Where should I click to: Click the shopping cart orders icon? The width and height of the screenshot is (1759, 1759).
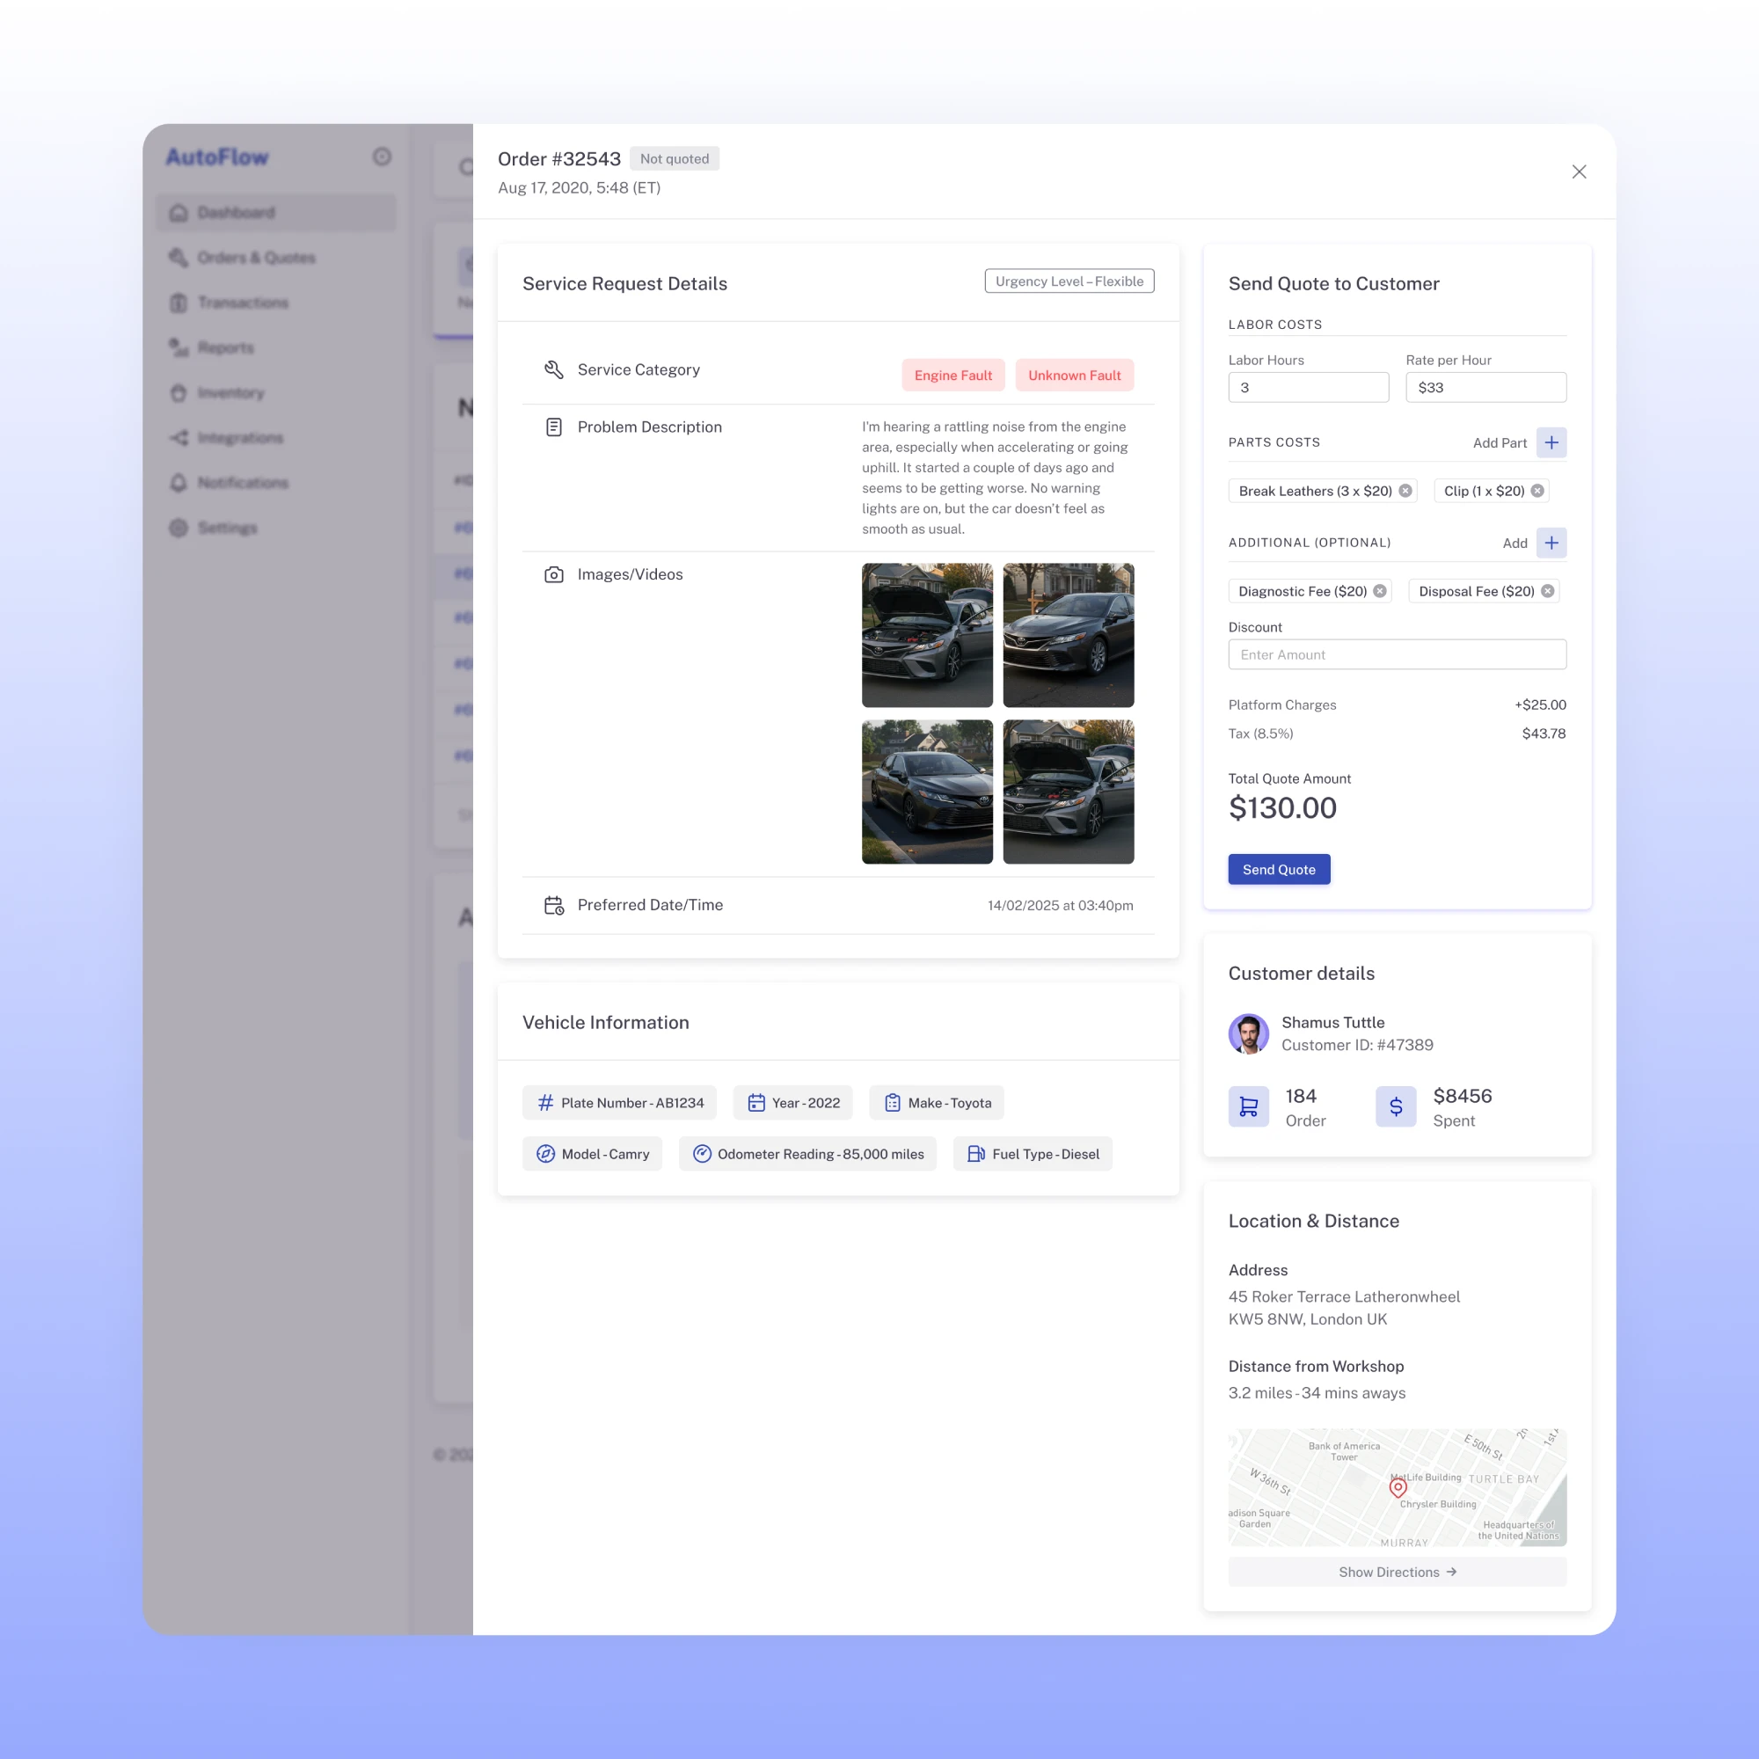pyautogui.click(x=1248, y=1107)
